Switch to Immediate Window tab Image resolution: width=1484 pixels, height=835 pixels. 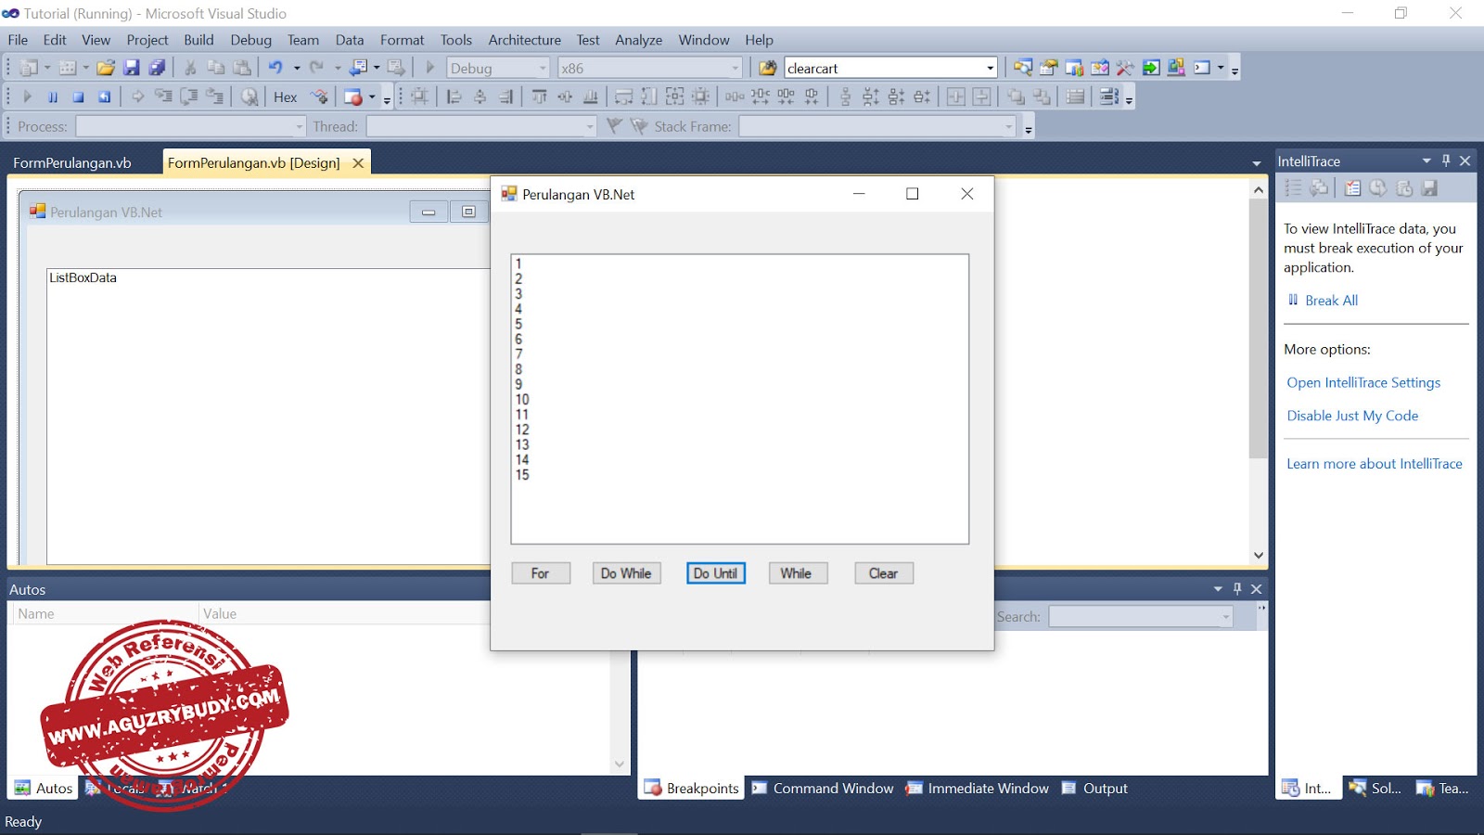[979, 789]
